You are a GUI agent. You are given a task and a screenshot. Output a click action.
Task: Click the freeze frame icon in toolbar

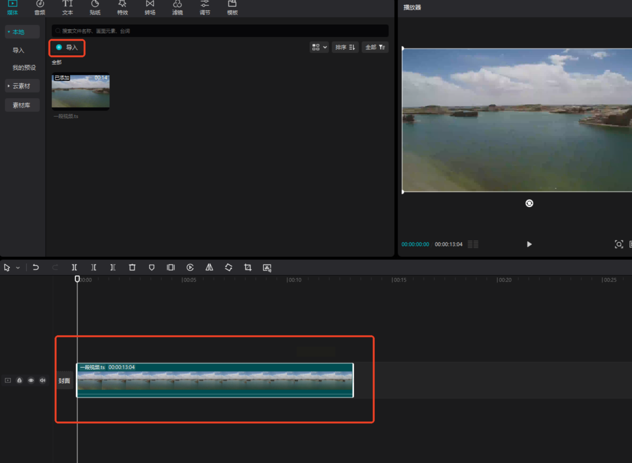tap(171, 267)
